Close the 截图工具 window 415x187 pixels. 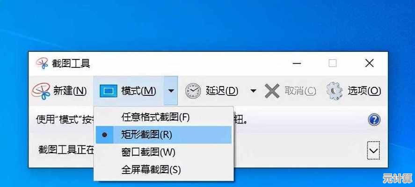[369, 63]
